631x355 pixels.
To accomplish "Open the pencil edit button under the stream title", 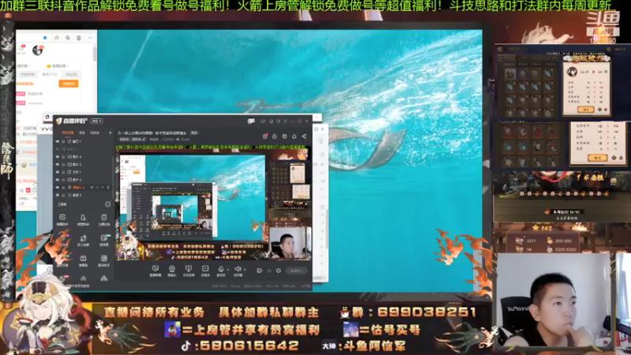I will [x=144, y=140].
